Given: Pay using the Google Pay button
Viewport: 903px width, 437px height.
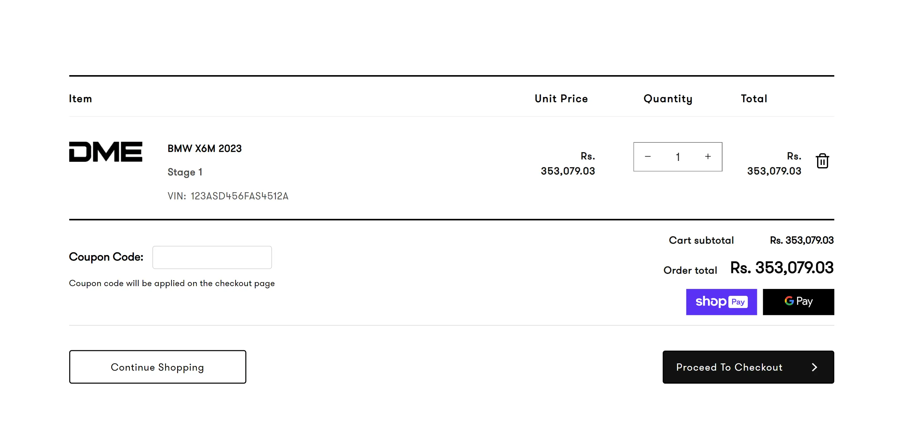Looking at the screenshot, I should 798,302.
